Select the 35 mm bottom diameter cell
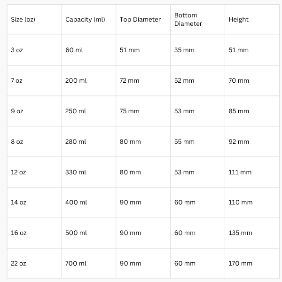Image resolution: width=282 pixels, height=282 pixels. click(198, 50)
